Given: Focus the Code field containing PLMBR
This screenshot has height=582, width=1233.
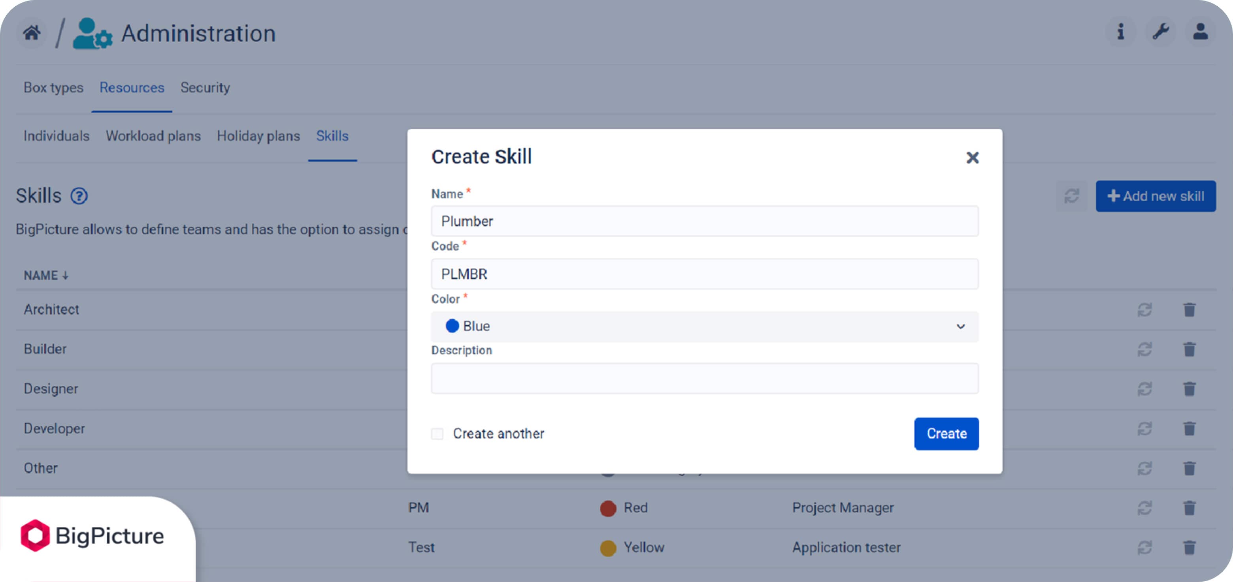Looking at the screenshot, I should coord(705,274).
